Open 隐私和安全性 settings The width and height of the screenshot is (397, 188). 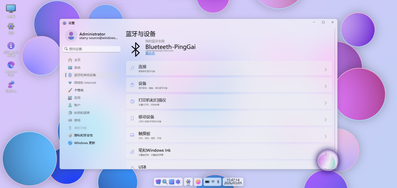click(x=92, y=135)
